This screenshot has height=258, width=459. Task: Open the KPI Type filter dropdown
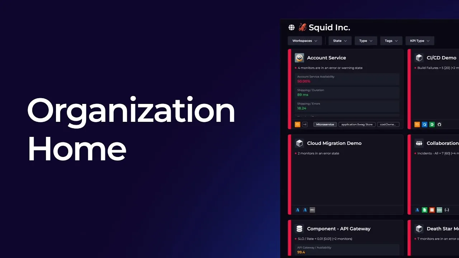click(x=420, y=41)
